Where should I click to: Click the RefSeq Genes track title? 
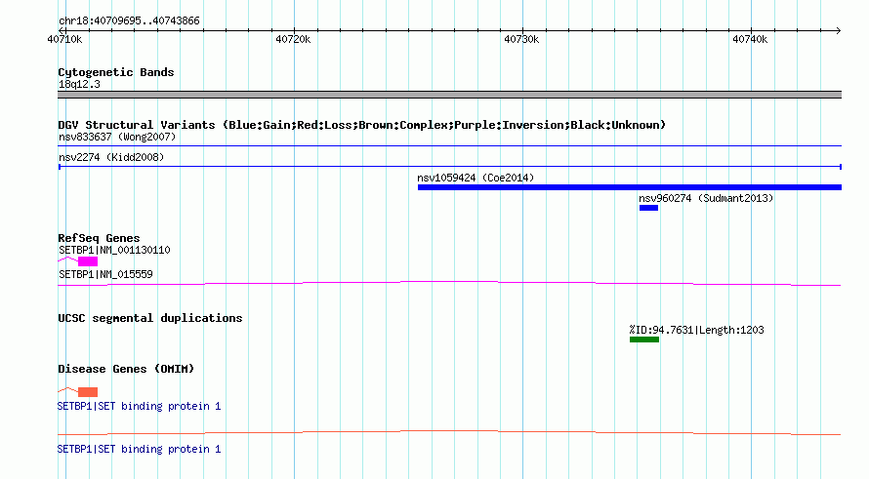click(x=99, y=238)
